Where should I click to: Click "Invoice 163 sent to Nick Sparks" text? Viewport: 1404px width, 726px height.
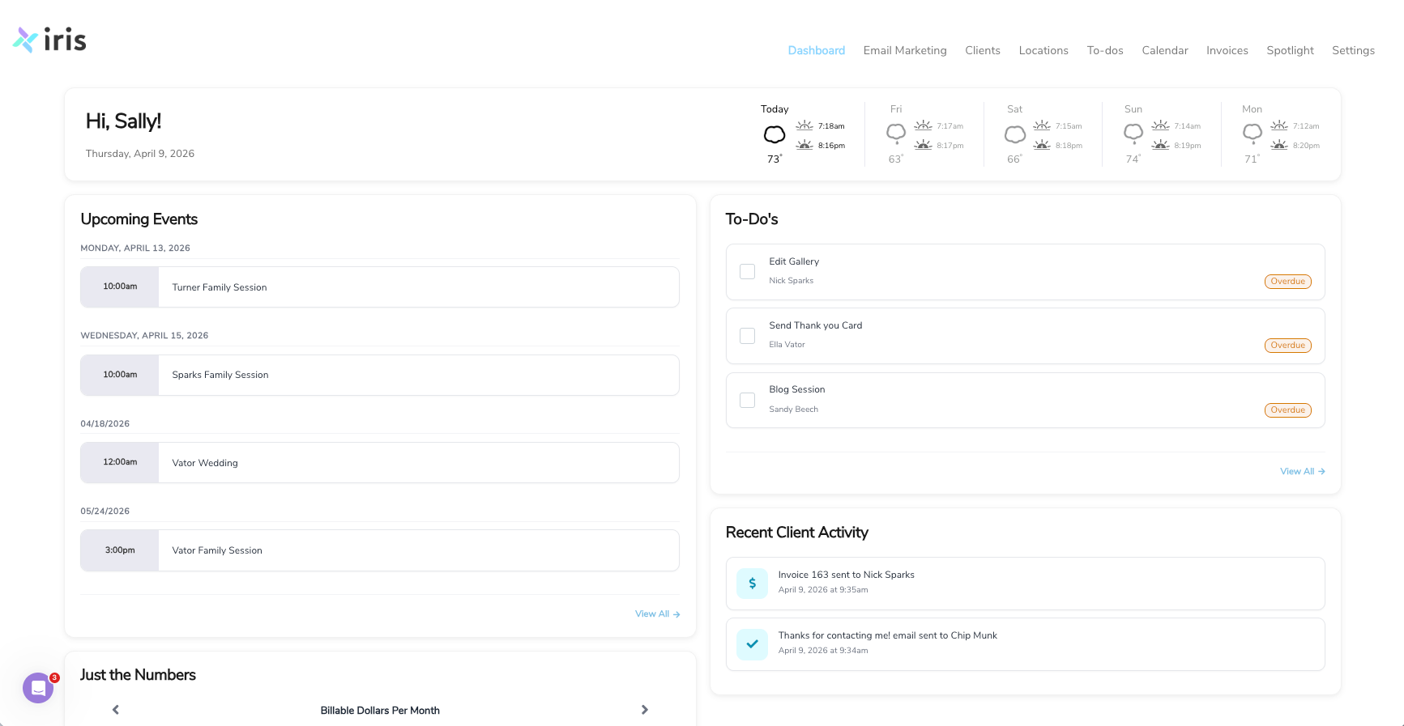[x=847, y=575]
